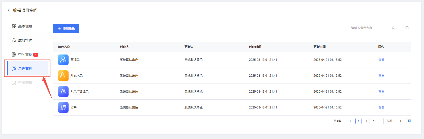Focus the 请输入角色名称 search field
The height and width of the screenshot is (139, 424).
tap(371, 28)
